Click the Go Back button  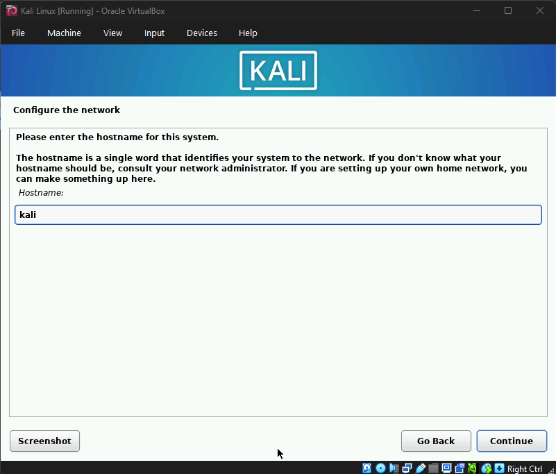436,441
